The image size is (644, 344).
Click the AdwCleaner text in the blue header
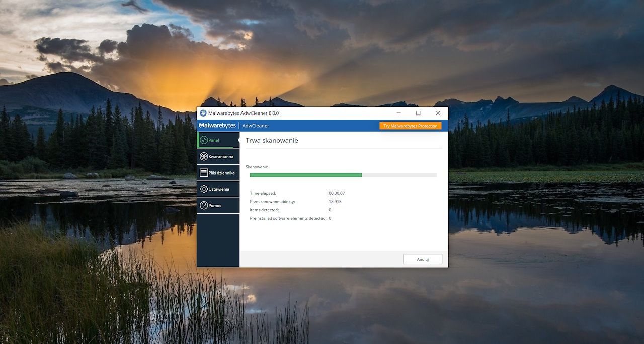(256, 126)
